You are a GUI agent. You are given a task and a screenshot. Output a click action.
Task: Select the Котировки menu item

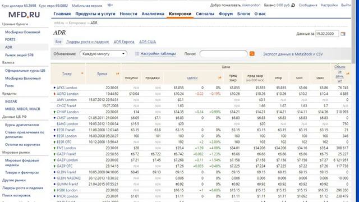180,13
